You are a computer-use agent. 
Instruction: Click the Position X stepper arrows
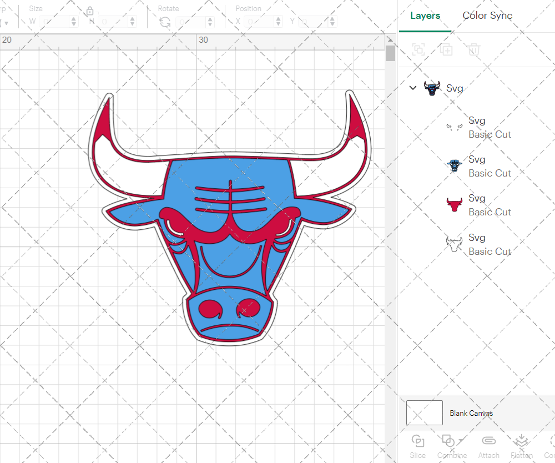[x=278, y=22]
